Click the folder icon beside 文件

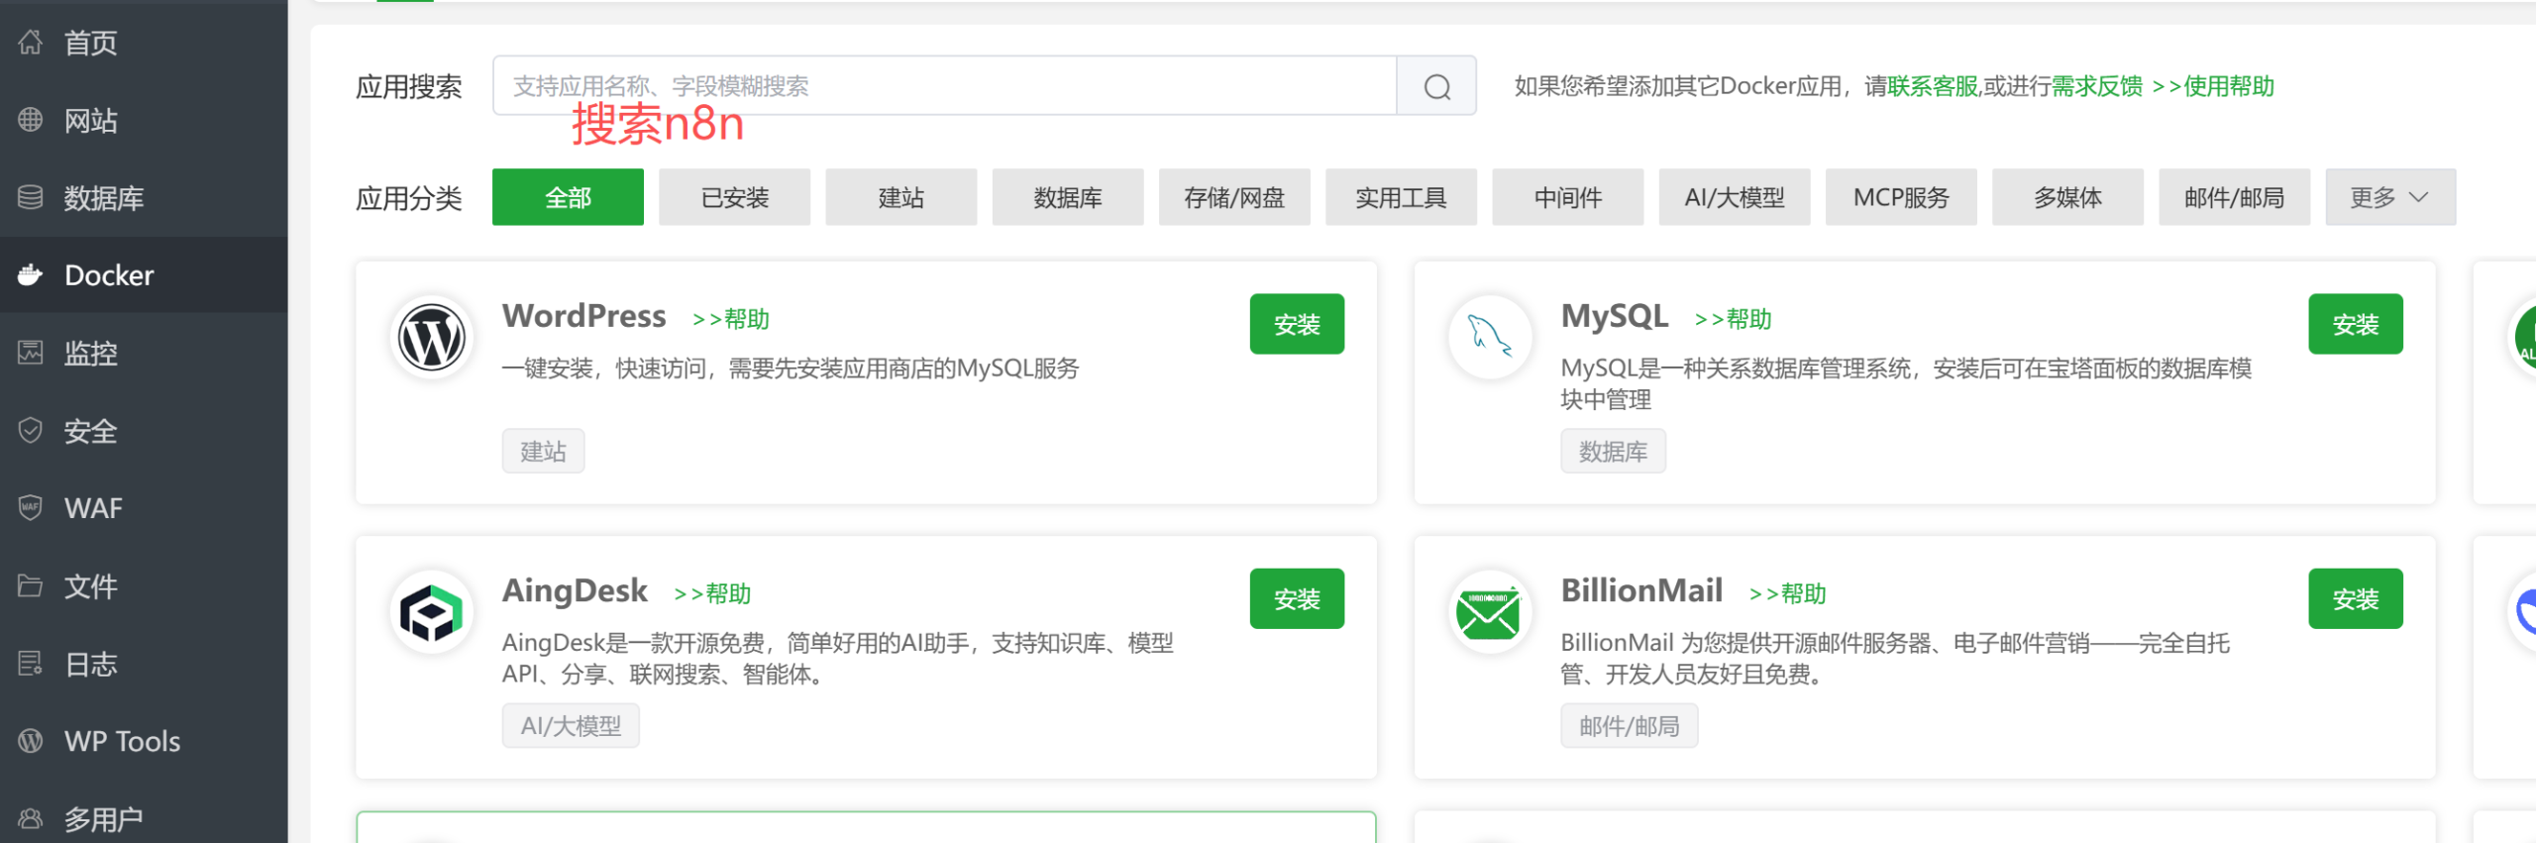point(31,585)
